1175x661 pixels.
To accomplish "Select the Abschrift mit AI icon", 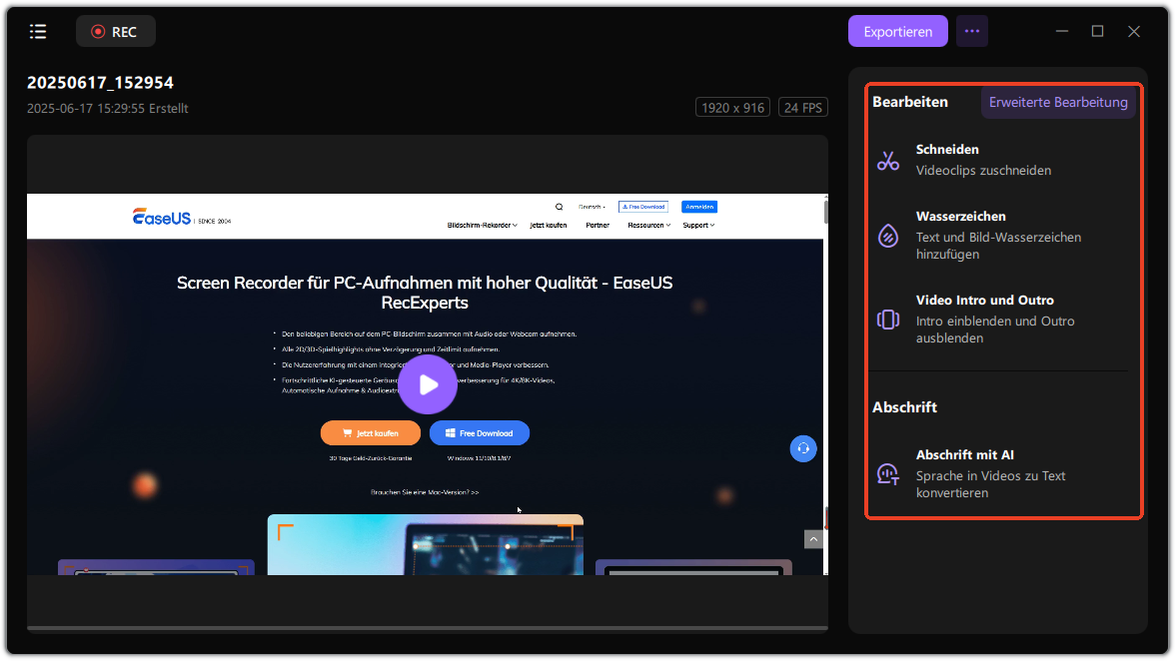I will click(888, 473).
